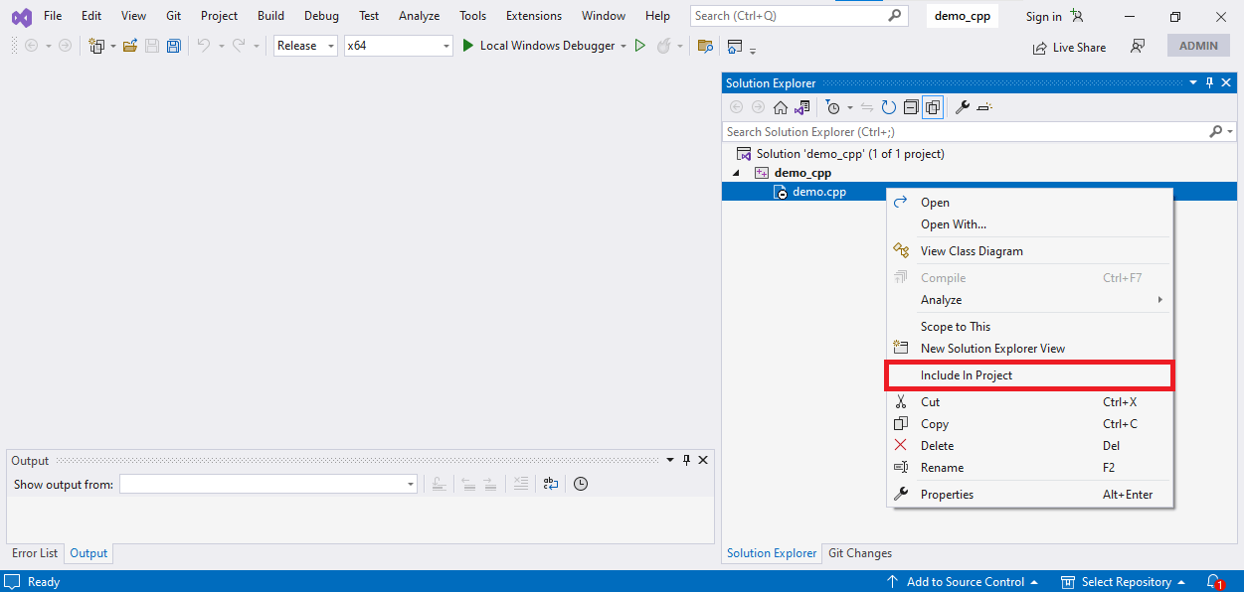Switch views icon in Solution Explorer toolbar
The height and width of the screenshot is (592, 1244).
[801, 107]
